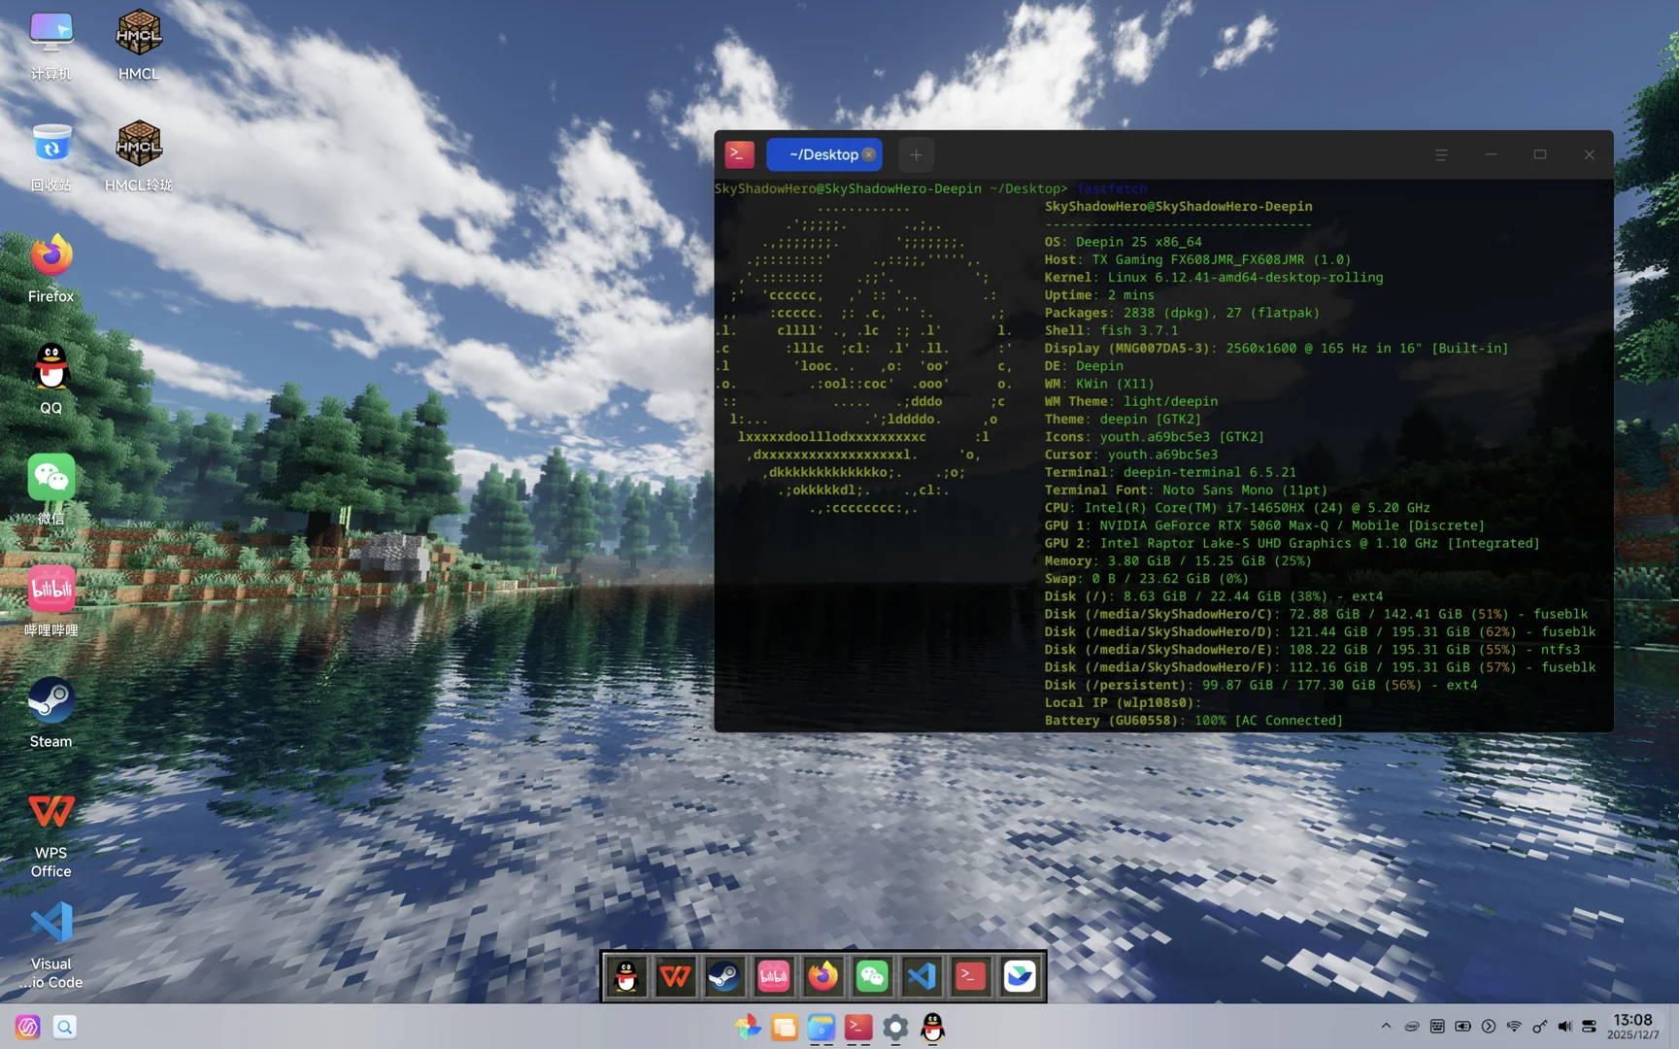Open Visual Studio Code from the dock
This screenshot has width=1679, height=1049.
pyautogui.click(x=921, y=976)
